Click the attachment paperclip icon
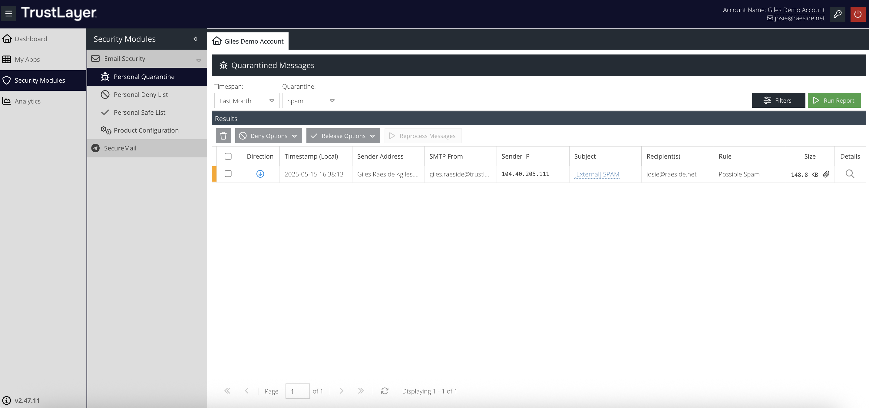Viewport: 869px width, 408px height. (826, 174)
